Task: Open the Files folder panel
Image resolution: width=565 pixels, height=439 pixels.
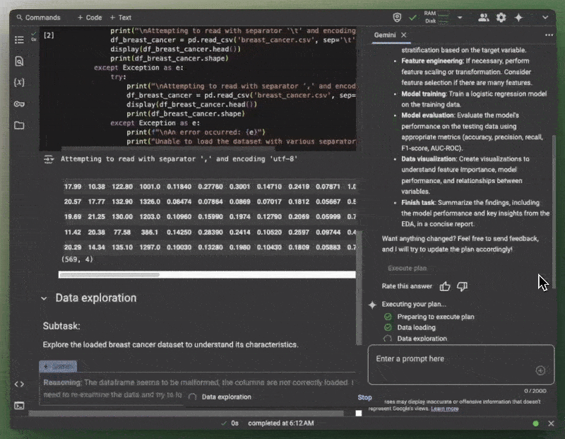Action: point(19,125)
